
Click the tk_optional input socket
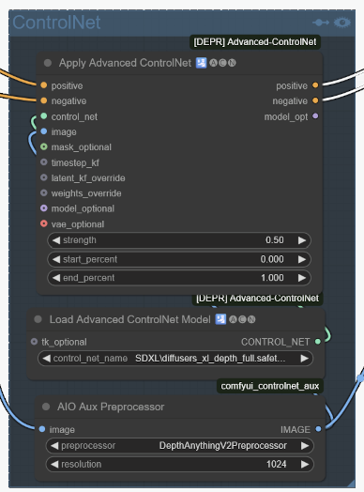(x=34, y=342)
